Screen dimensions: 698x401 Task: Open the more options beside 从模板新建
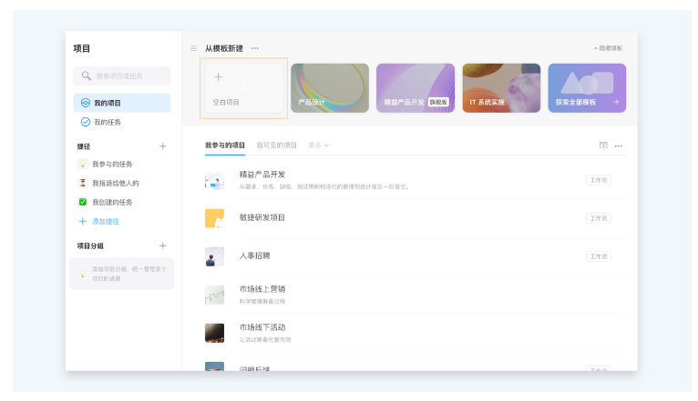pos(254,48)
